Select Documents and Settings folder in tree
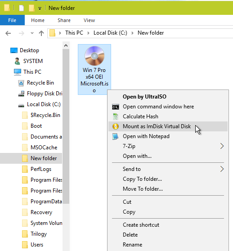The image size is (233, 251). coord(46,137)
